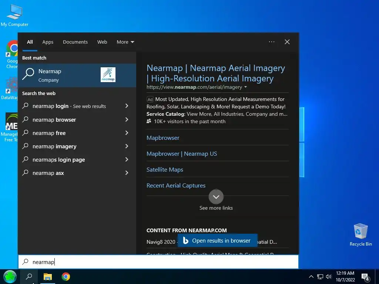
Task: Show hidden system tray icons
Action: 311,277
